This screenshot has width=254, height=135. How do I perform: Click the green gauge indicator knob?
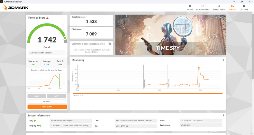click(x=65, y=38)
